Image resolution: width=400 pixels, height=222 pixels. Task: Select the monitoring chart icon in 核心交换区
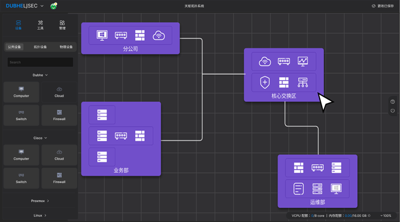tap(303, 61)
